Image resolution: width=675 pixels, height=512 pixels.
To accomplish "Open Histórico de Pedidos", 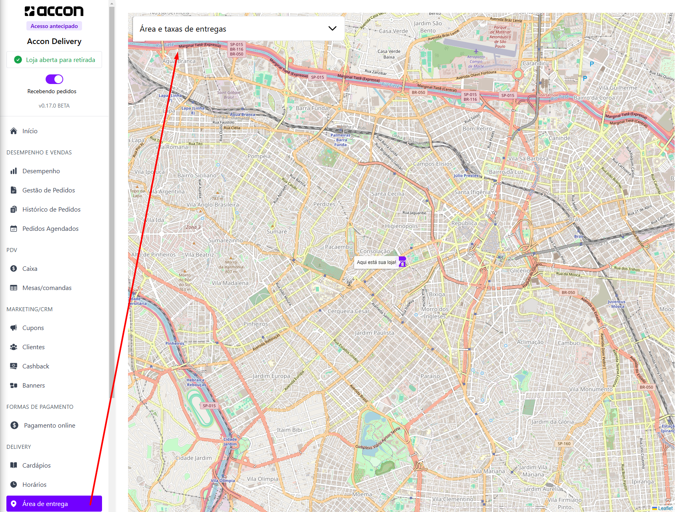I will point(54,209).
